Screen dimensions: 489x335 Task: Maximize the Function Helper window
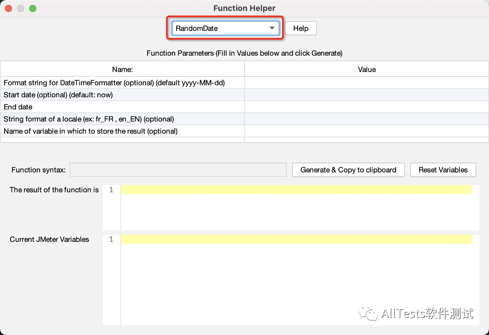click(x=33, y=9)
